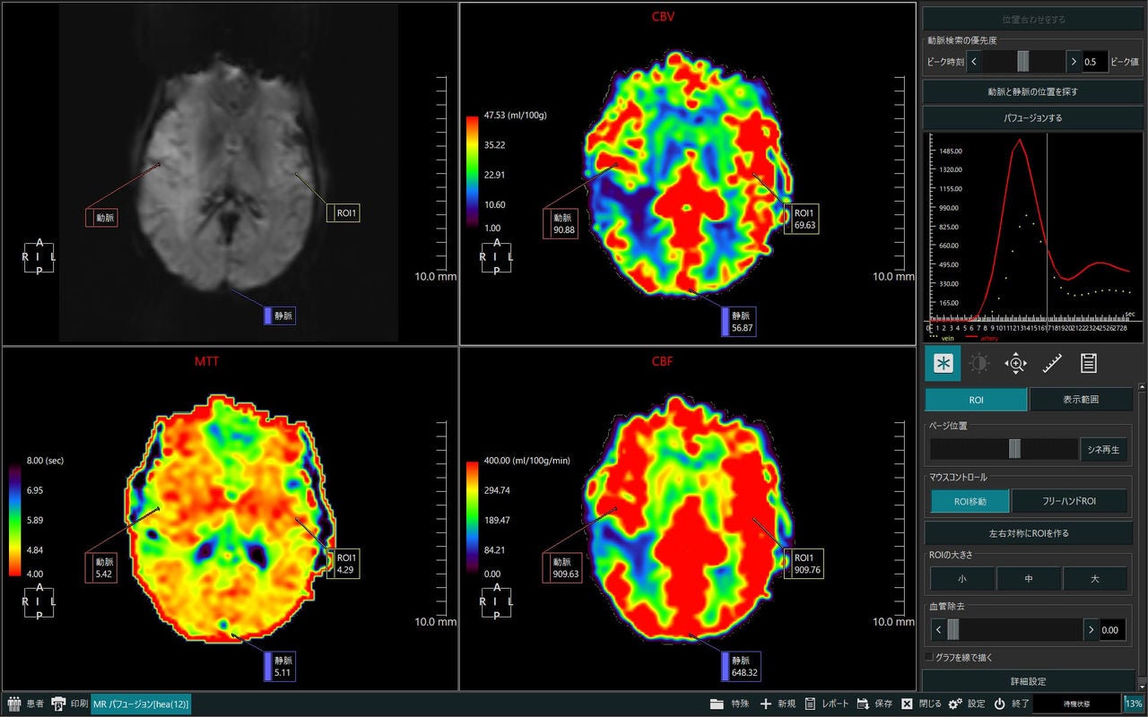
Task: Click パフュージョンする button
Action: (x=1033, y=117)
